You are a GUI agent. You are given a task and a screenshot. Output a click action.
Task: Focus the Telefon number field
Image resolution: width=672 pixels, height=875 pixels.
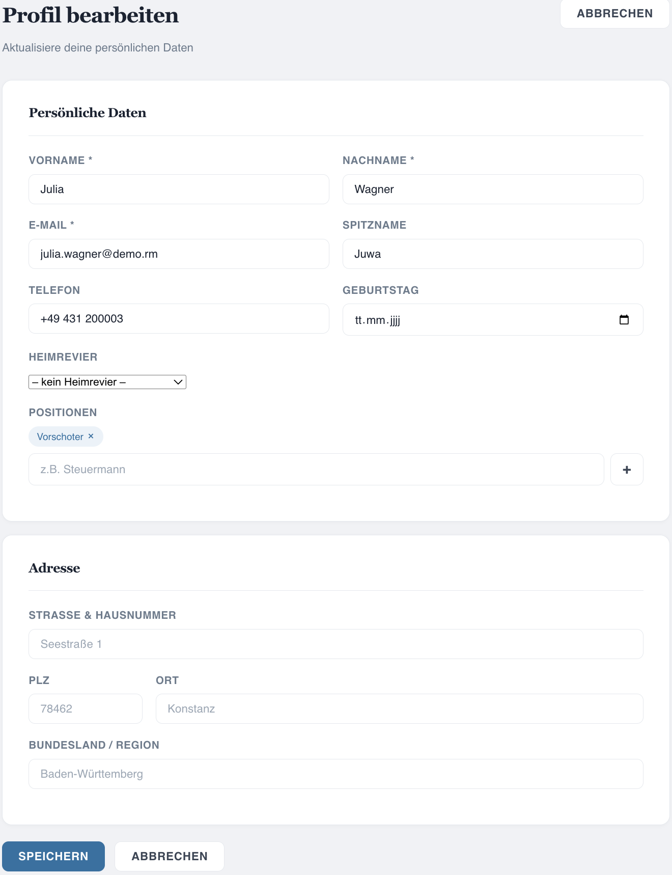tap(178, 318)
